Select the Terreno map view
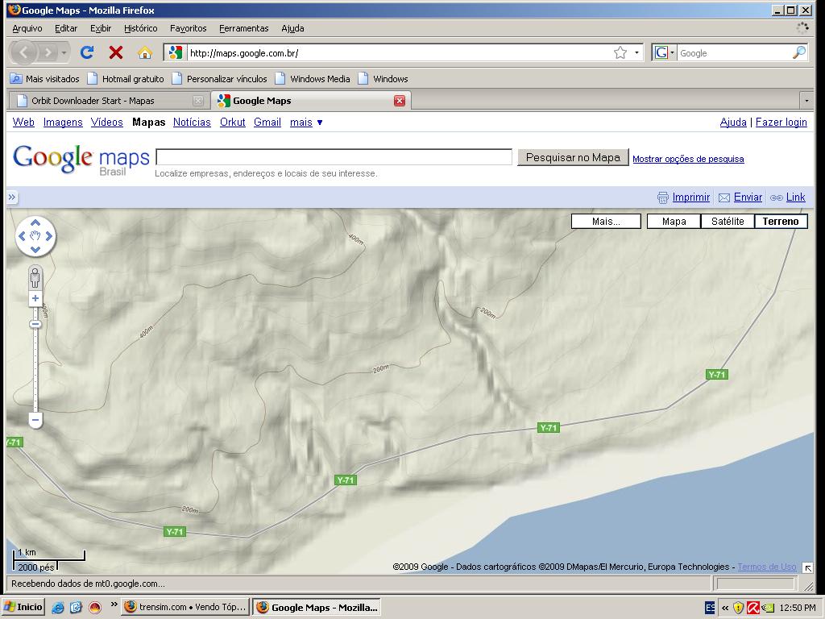This screenshot has width=825, height=619. 780,222
